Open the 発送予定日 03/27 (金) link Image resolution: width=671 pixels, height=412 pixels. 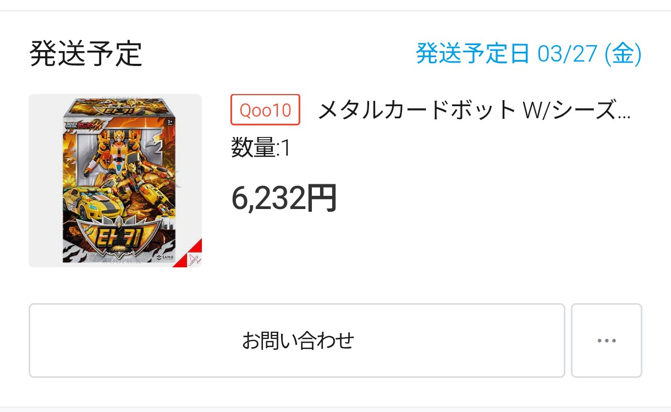point(529,54)
